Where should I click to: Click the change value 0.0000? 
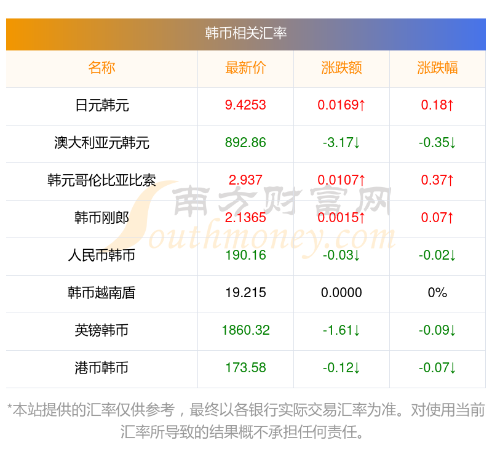coord(341,293)
